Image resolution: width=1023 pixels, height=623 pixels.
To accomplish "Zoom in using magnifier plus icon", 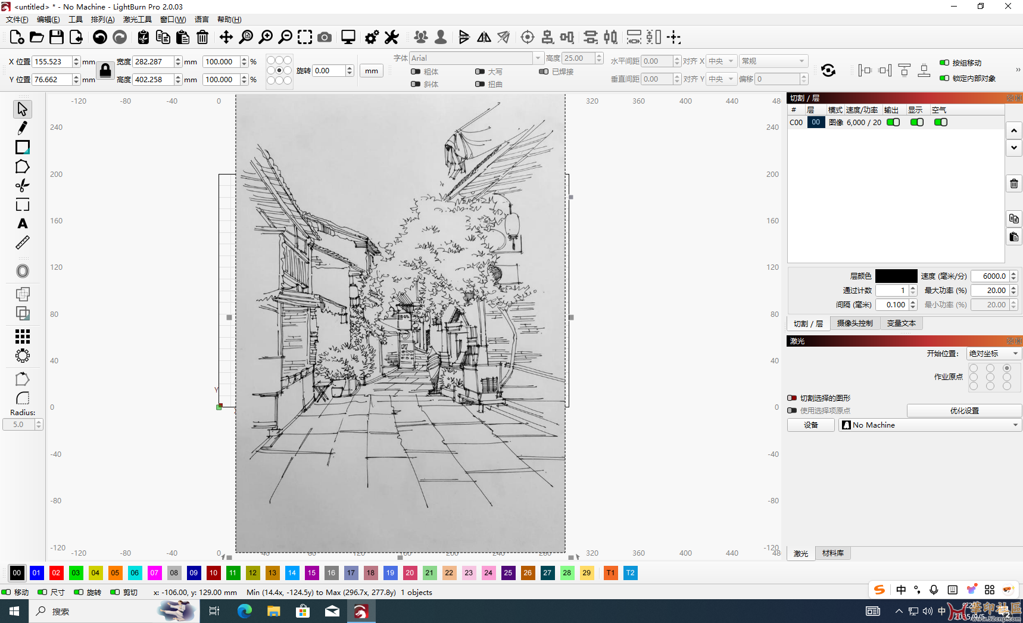I will point(266,37).
